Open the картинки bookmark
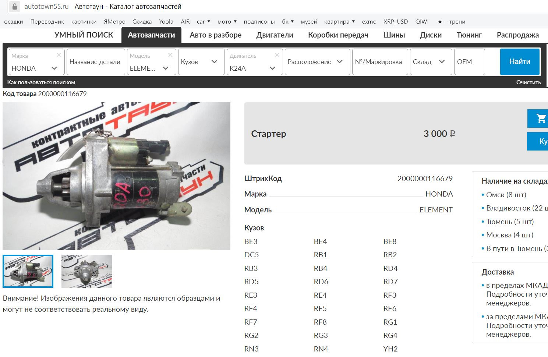 (x=84, y=22)
